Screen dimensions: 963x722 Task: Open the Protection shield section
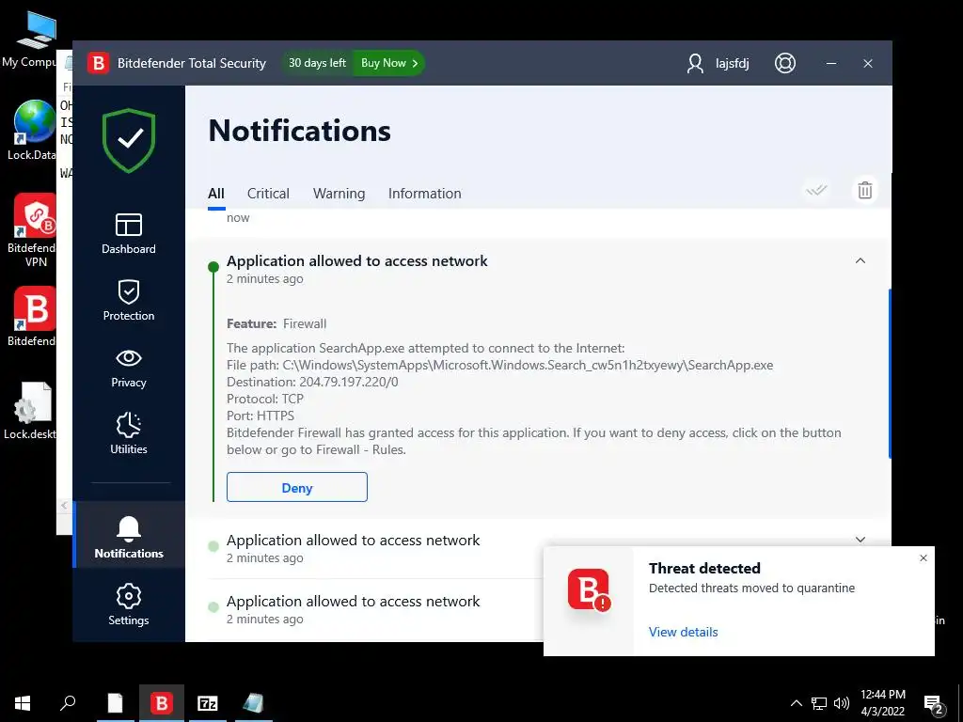(128, 300)
